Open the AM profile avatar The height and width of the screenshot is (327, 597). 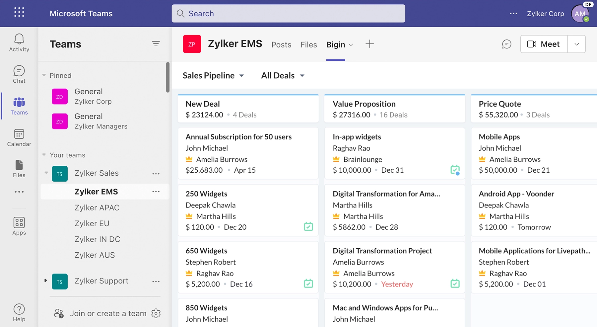pos(580,14)
